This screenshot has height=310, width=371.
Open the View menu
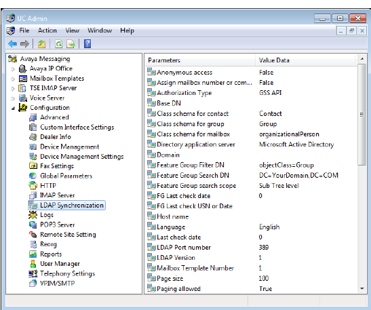coord(72,31)
